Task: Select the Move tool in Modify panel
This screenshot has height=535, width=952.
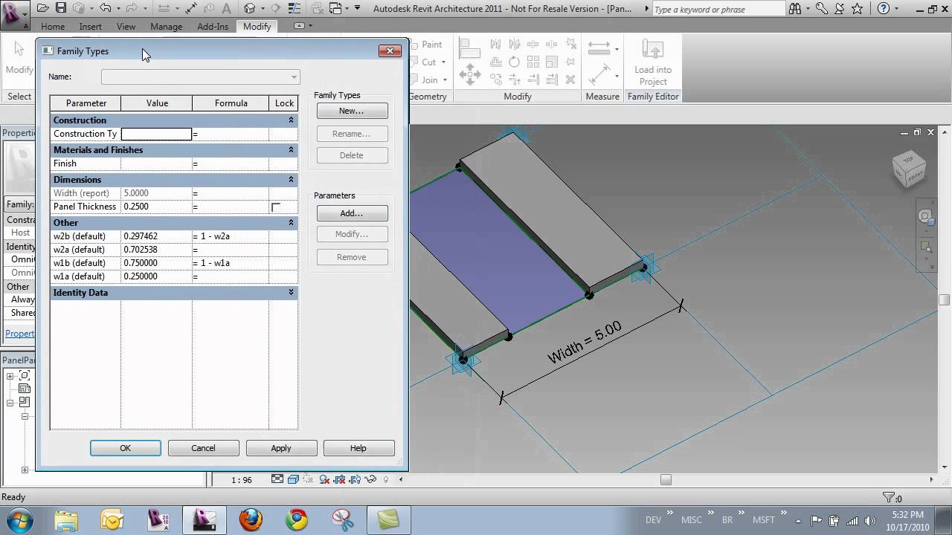Action: [469, 74]
